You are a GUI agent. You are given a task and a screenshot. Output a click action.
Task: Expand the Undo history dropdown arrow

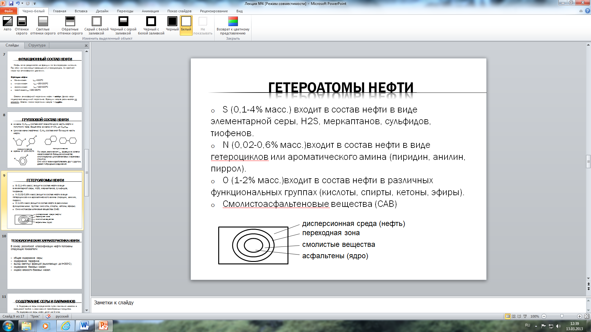click(x=22, y=3)
